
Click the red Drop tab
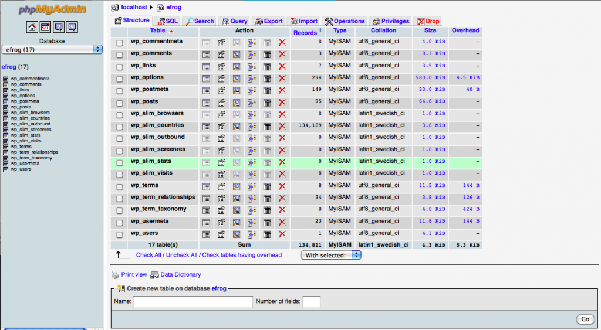tap(428, 21)
